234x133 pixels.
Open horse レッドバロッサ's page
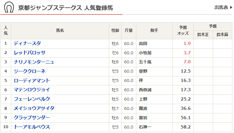[30, 53]
